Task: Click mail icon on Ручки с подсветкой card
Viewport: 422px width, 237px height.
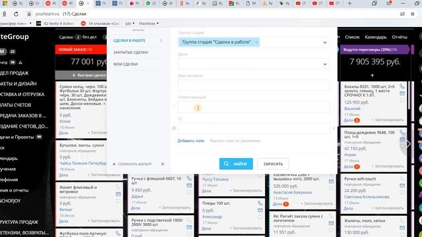Action: (x=189, y=227)
